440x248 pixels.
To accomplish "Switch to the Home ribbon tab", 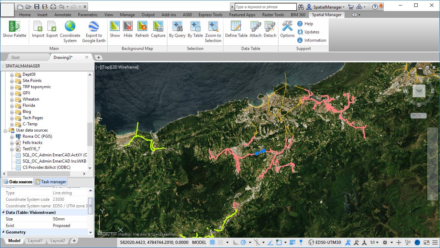I will tap(25, 15).
